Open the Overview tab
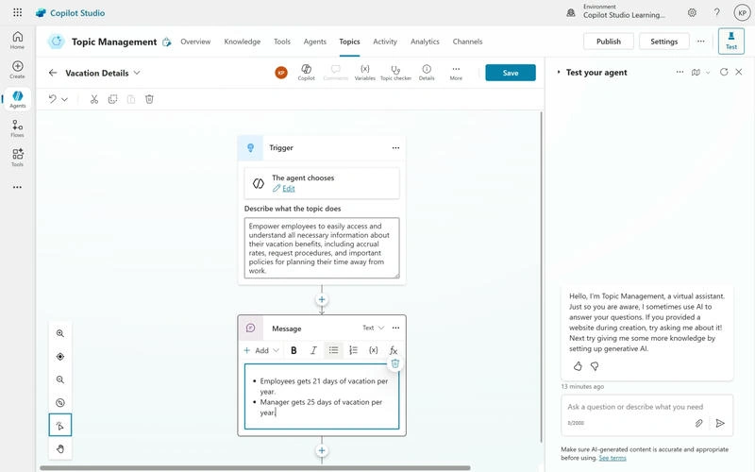755x472 pixels. (x=195, y=42)
